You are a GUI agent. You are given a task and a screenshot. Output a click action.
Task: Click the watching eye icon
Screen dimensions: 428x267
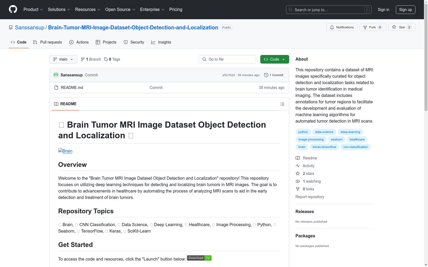click(297, 181)
